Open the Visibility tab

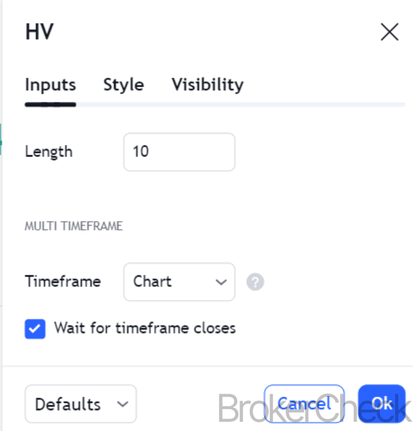(x=207, y=85)
